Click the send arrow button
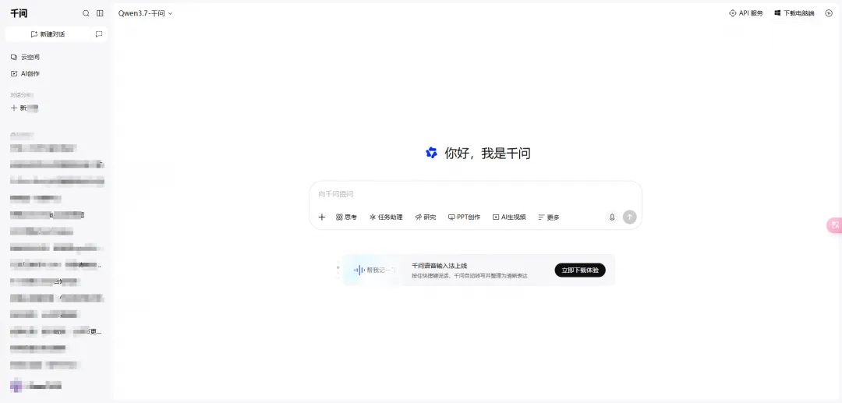The width and height of the screenshot is (842, 403). (x=629, y=217)
